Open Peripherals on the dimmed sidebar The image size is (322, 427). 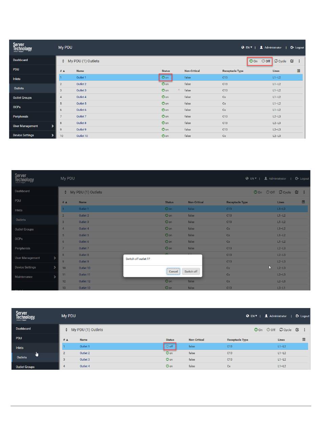22,248
